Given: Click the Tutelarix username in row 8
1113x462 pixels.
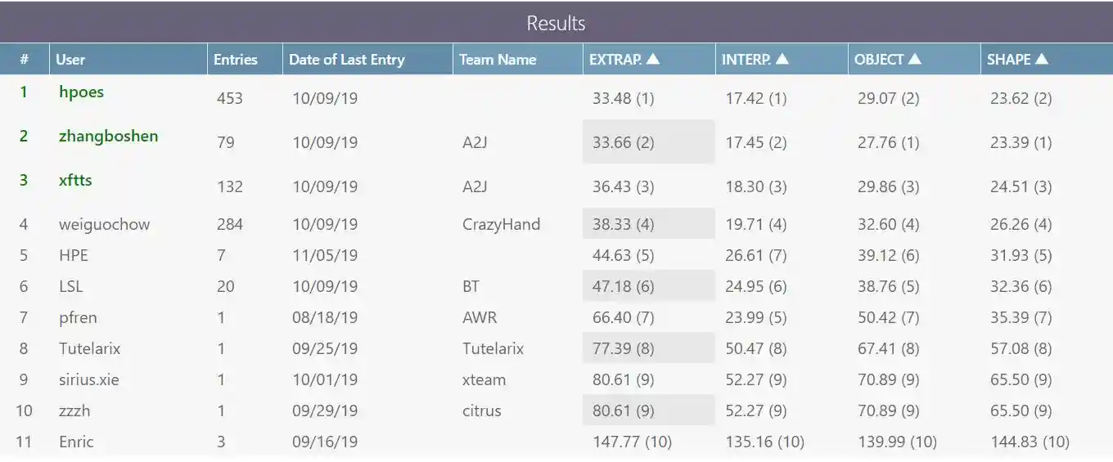Looking at the screenshot, I should [x=89, y=348].
